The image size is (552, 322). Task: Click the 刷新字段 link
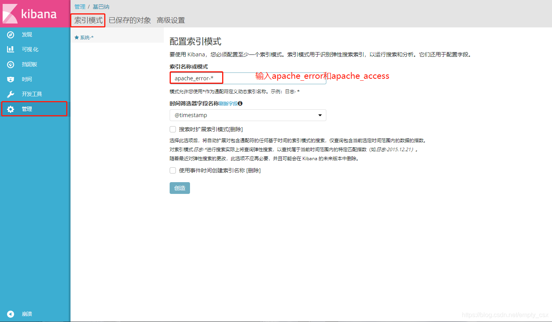click(228, 104)
